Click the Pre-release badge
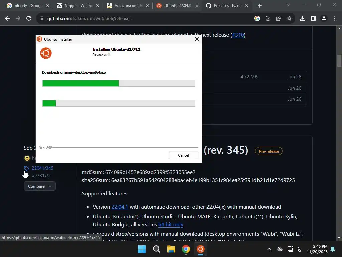 pyautogui.click(x=269, y=151)
